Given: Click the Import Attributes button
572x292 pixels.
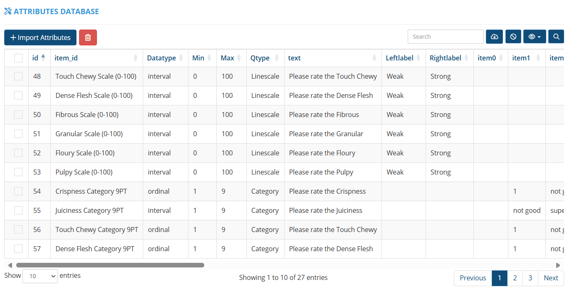Looking at the screenshot, I should [40, 37].
